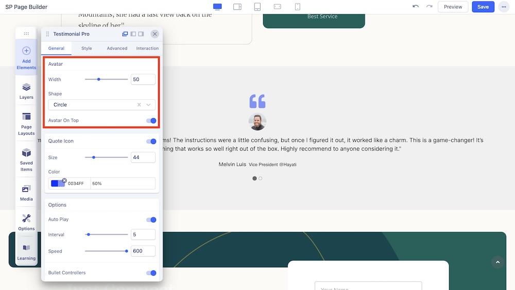Switch to mobile device preview
Image resolution: width=515 pixels, height=290 pixels.
(298, 7)
